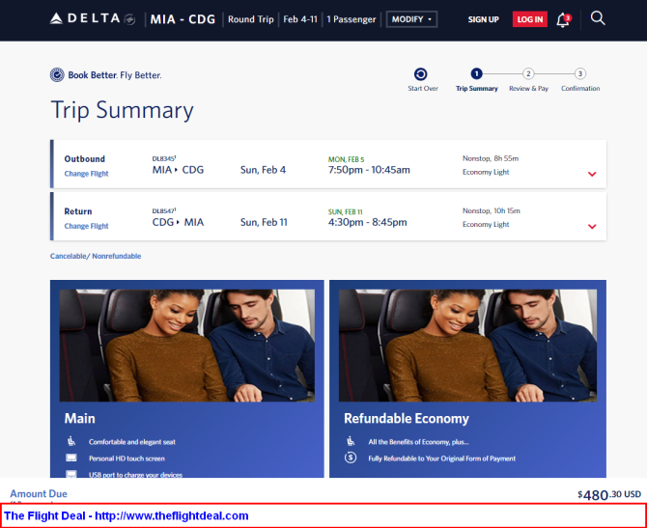Click the Feb 4-11 dates in header
Image resolution: width=647 pixels, height=528 pixels.
[x=300, y=19]
